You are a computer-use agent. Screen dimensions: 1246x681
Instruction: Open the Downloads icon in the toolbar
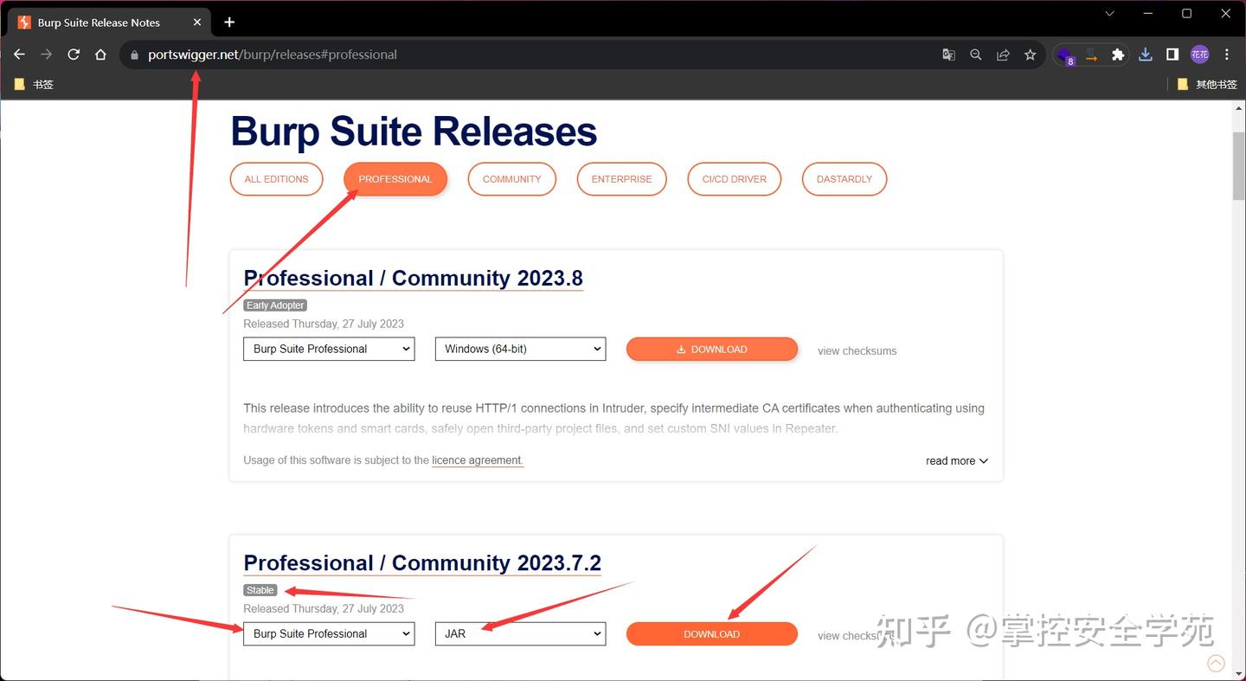click(x=1145, y=54)
